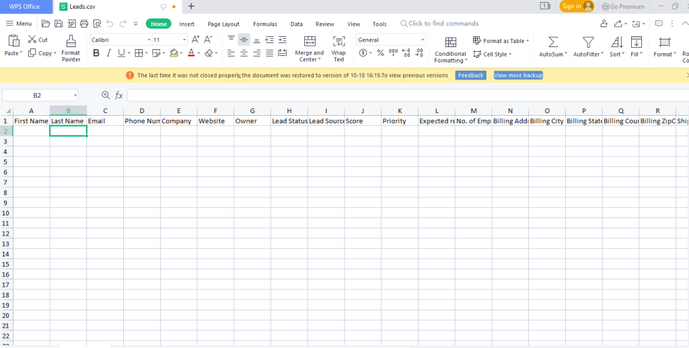
Task: Open the Insert ribbon tab
Action: [x=187, y=24]
